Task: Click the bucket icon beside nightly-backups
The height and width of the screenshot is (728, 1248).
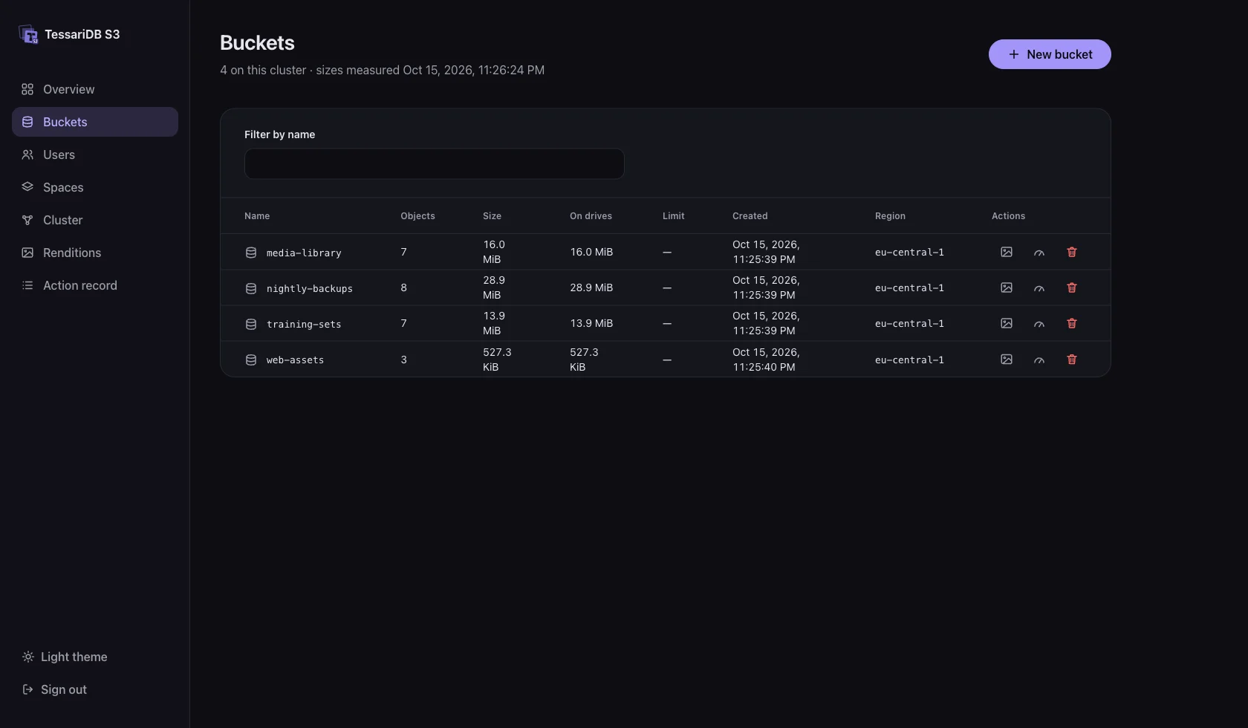Action: 251,288
